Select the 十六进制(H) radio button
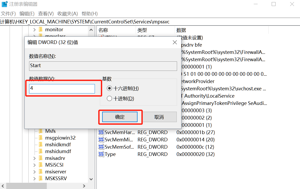The image size is (300, 189). point(109,88)
